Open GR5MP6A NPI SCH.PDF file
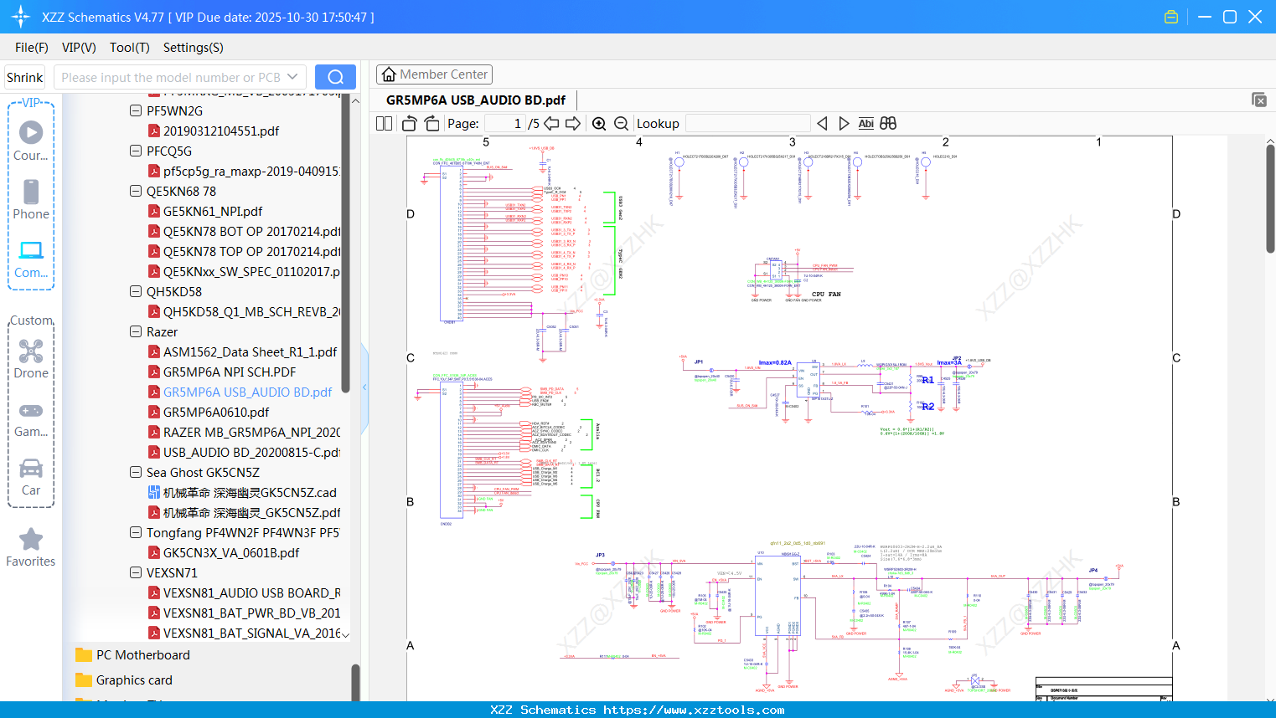 point(229,372)
